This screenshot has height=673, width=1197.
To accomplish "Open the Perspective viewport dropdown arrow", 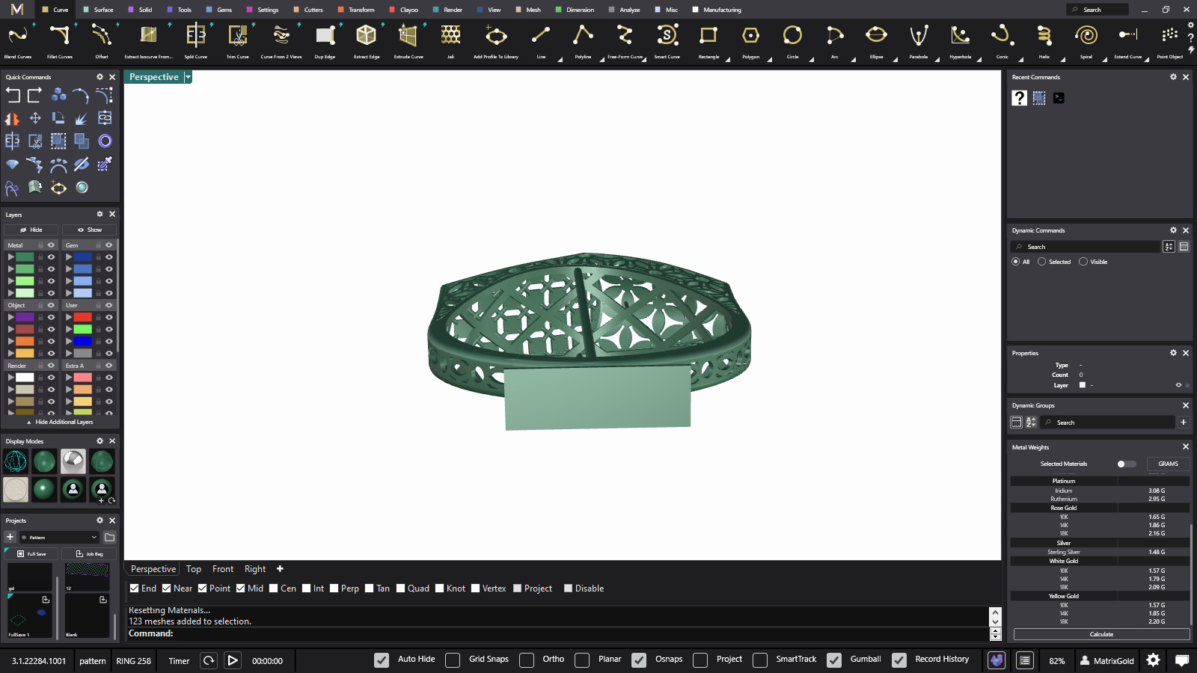I will coord(189,77).
